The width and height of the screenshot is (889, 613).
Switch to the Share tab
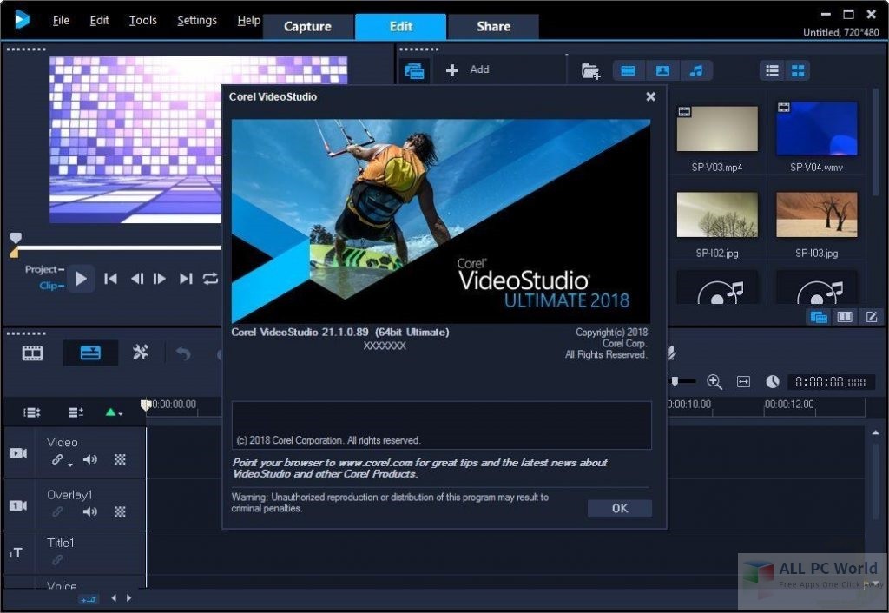[x=493, y=27]
